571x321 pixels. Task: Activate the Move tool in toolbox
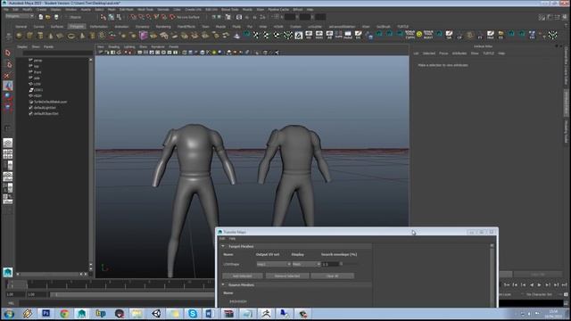[8, 86]
